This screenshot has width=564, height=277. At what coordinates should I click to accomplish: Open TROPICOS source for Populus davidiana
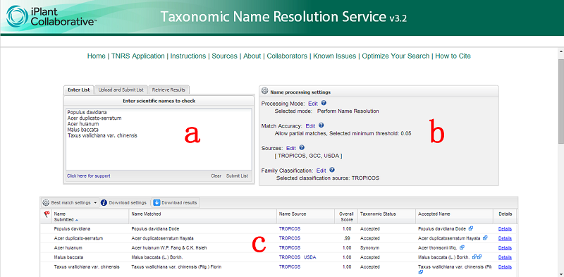tap(290, 229)
